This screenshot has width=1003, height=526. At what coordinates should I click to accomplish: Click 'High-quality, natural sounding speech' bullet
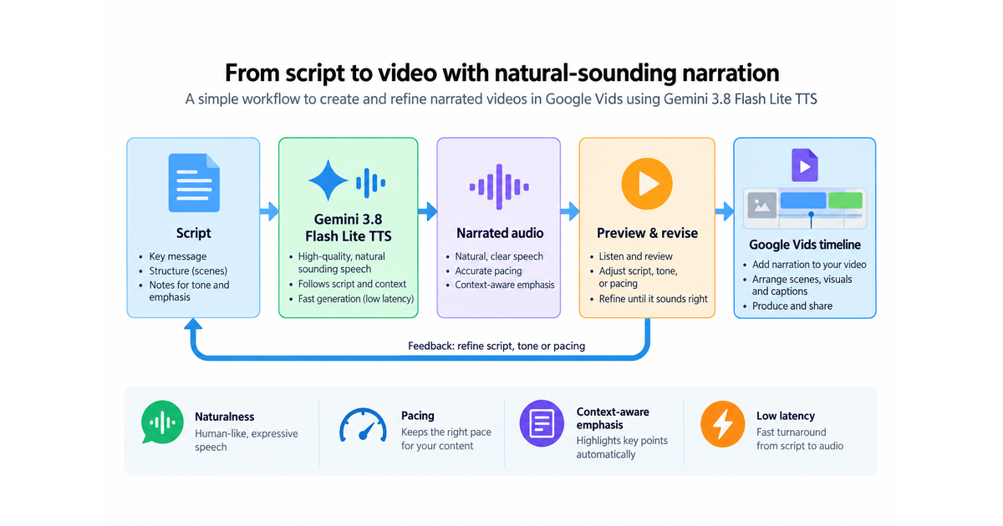pyautogui.click(x=341, y=263)
